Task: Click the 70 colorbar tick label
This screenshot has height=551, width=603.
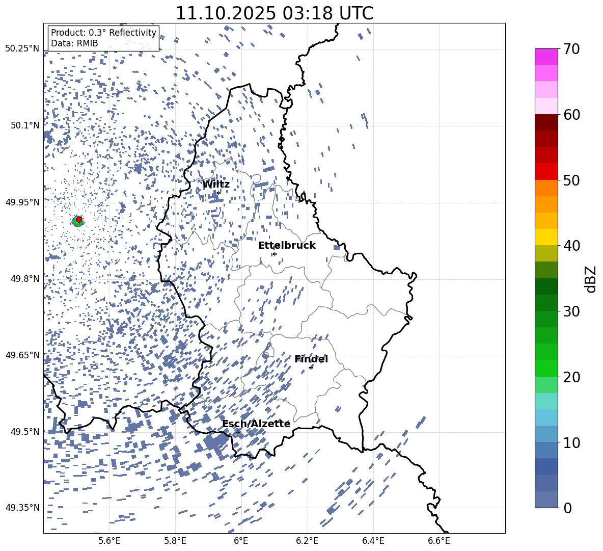Action: point(571,49)
